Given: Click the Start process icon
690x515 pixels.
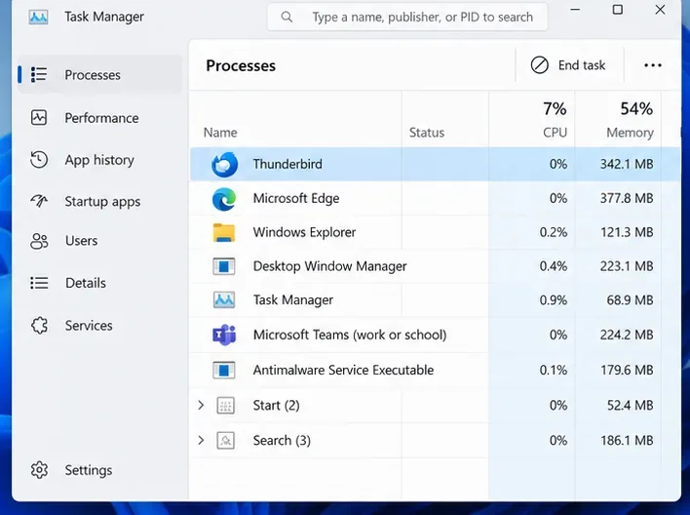Looking at the screenshot, I should tap(225, 406).
